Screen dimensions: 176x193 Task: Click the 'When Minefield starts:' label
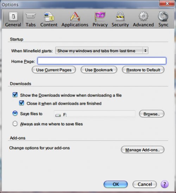click(x=32, y=51)
